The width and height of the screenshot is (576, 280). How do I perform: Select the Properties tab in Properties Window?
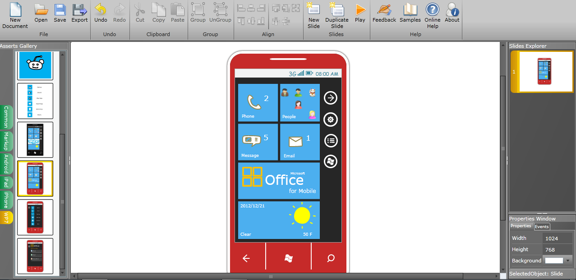[521, 226]
